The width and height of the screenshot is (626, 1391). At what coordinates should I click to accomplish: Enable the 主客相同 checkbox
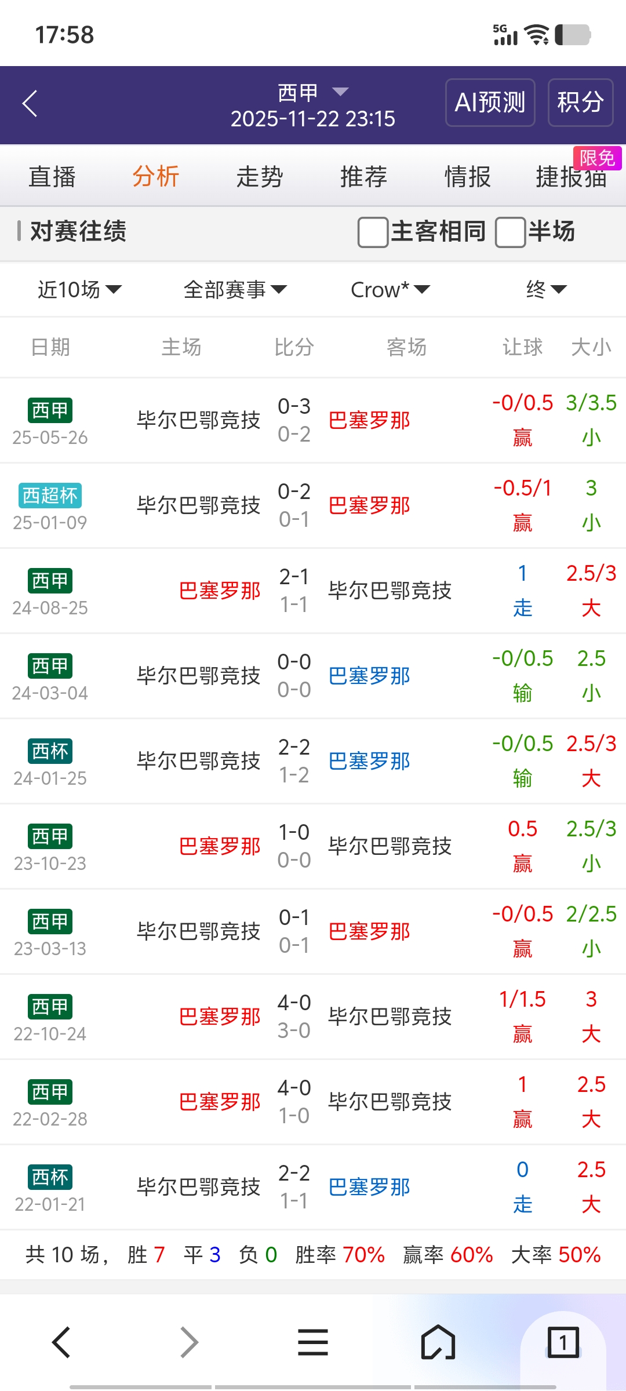click(373, 232)
